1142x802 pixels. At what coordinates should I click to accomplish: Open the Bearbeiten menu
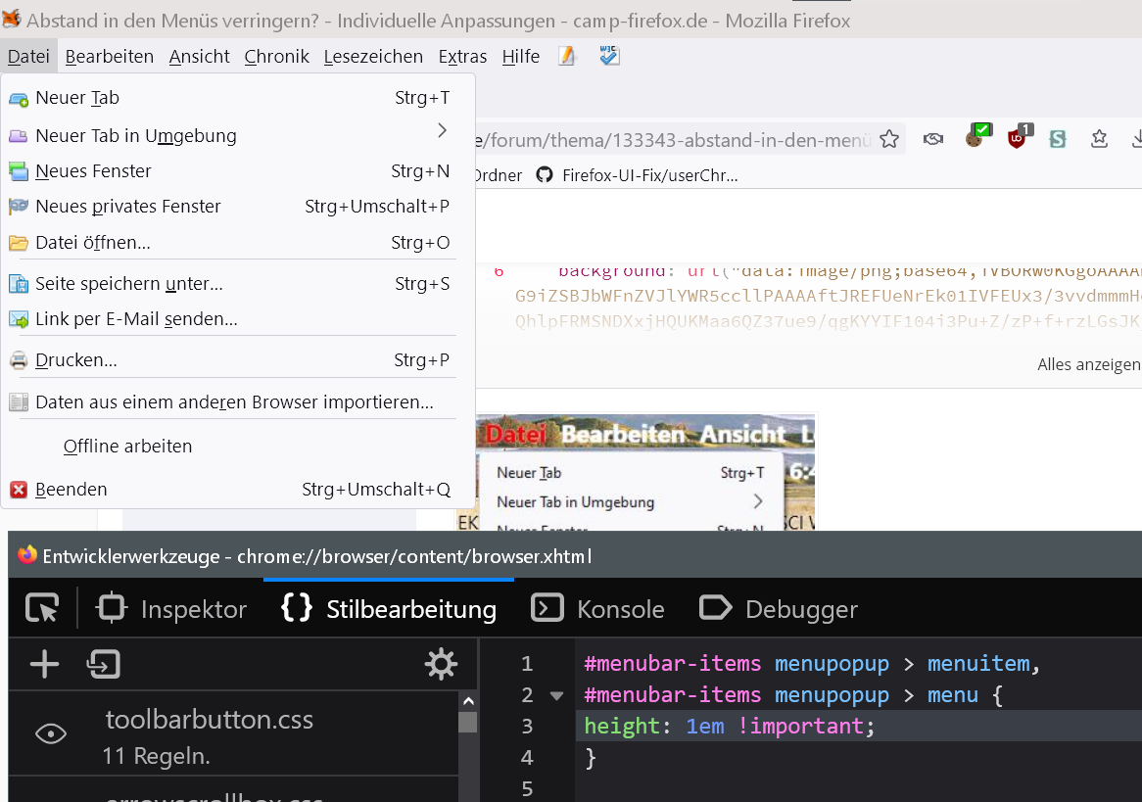click(110, 57)
